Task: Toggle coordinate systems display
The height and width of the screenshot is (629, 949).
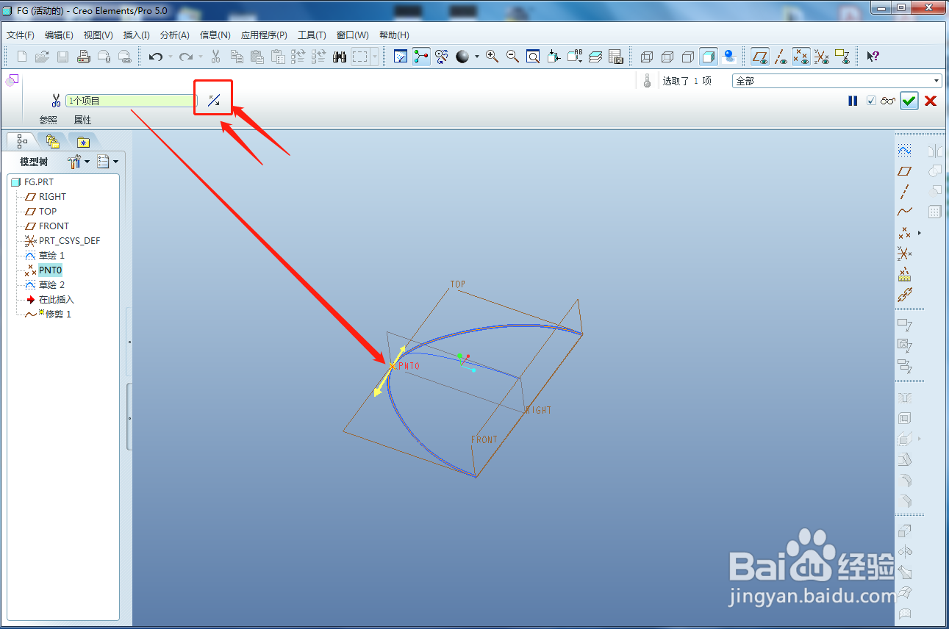Action: (x=822, y=57)
